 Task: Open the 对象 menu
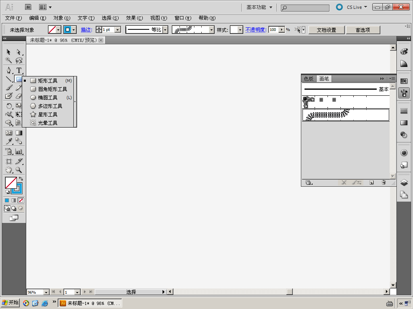[62, 18]
